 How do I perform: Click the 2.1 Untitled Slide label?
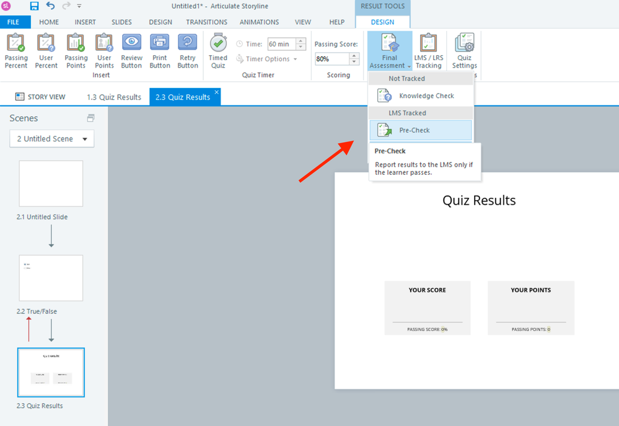pyautogui.click(x=42, y=217)
